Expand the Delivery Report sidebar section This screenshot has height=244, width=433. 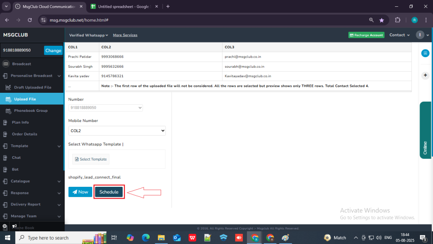point(32,205)
